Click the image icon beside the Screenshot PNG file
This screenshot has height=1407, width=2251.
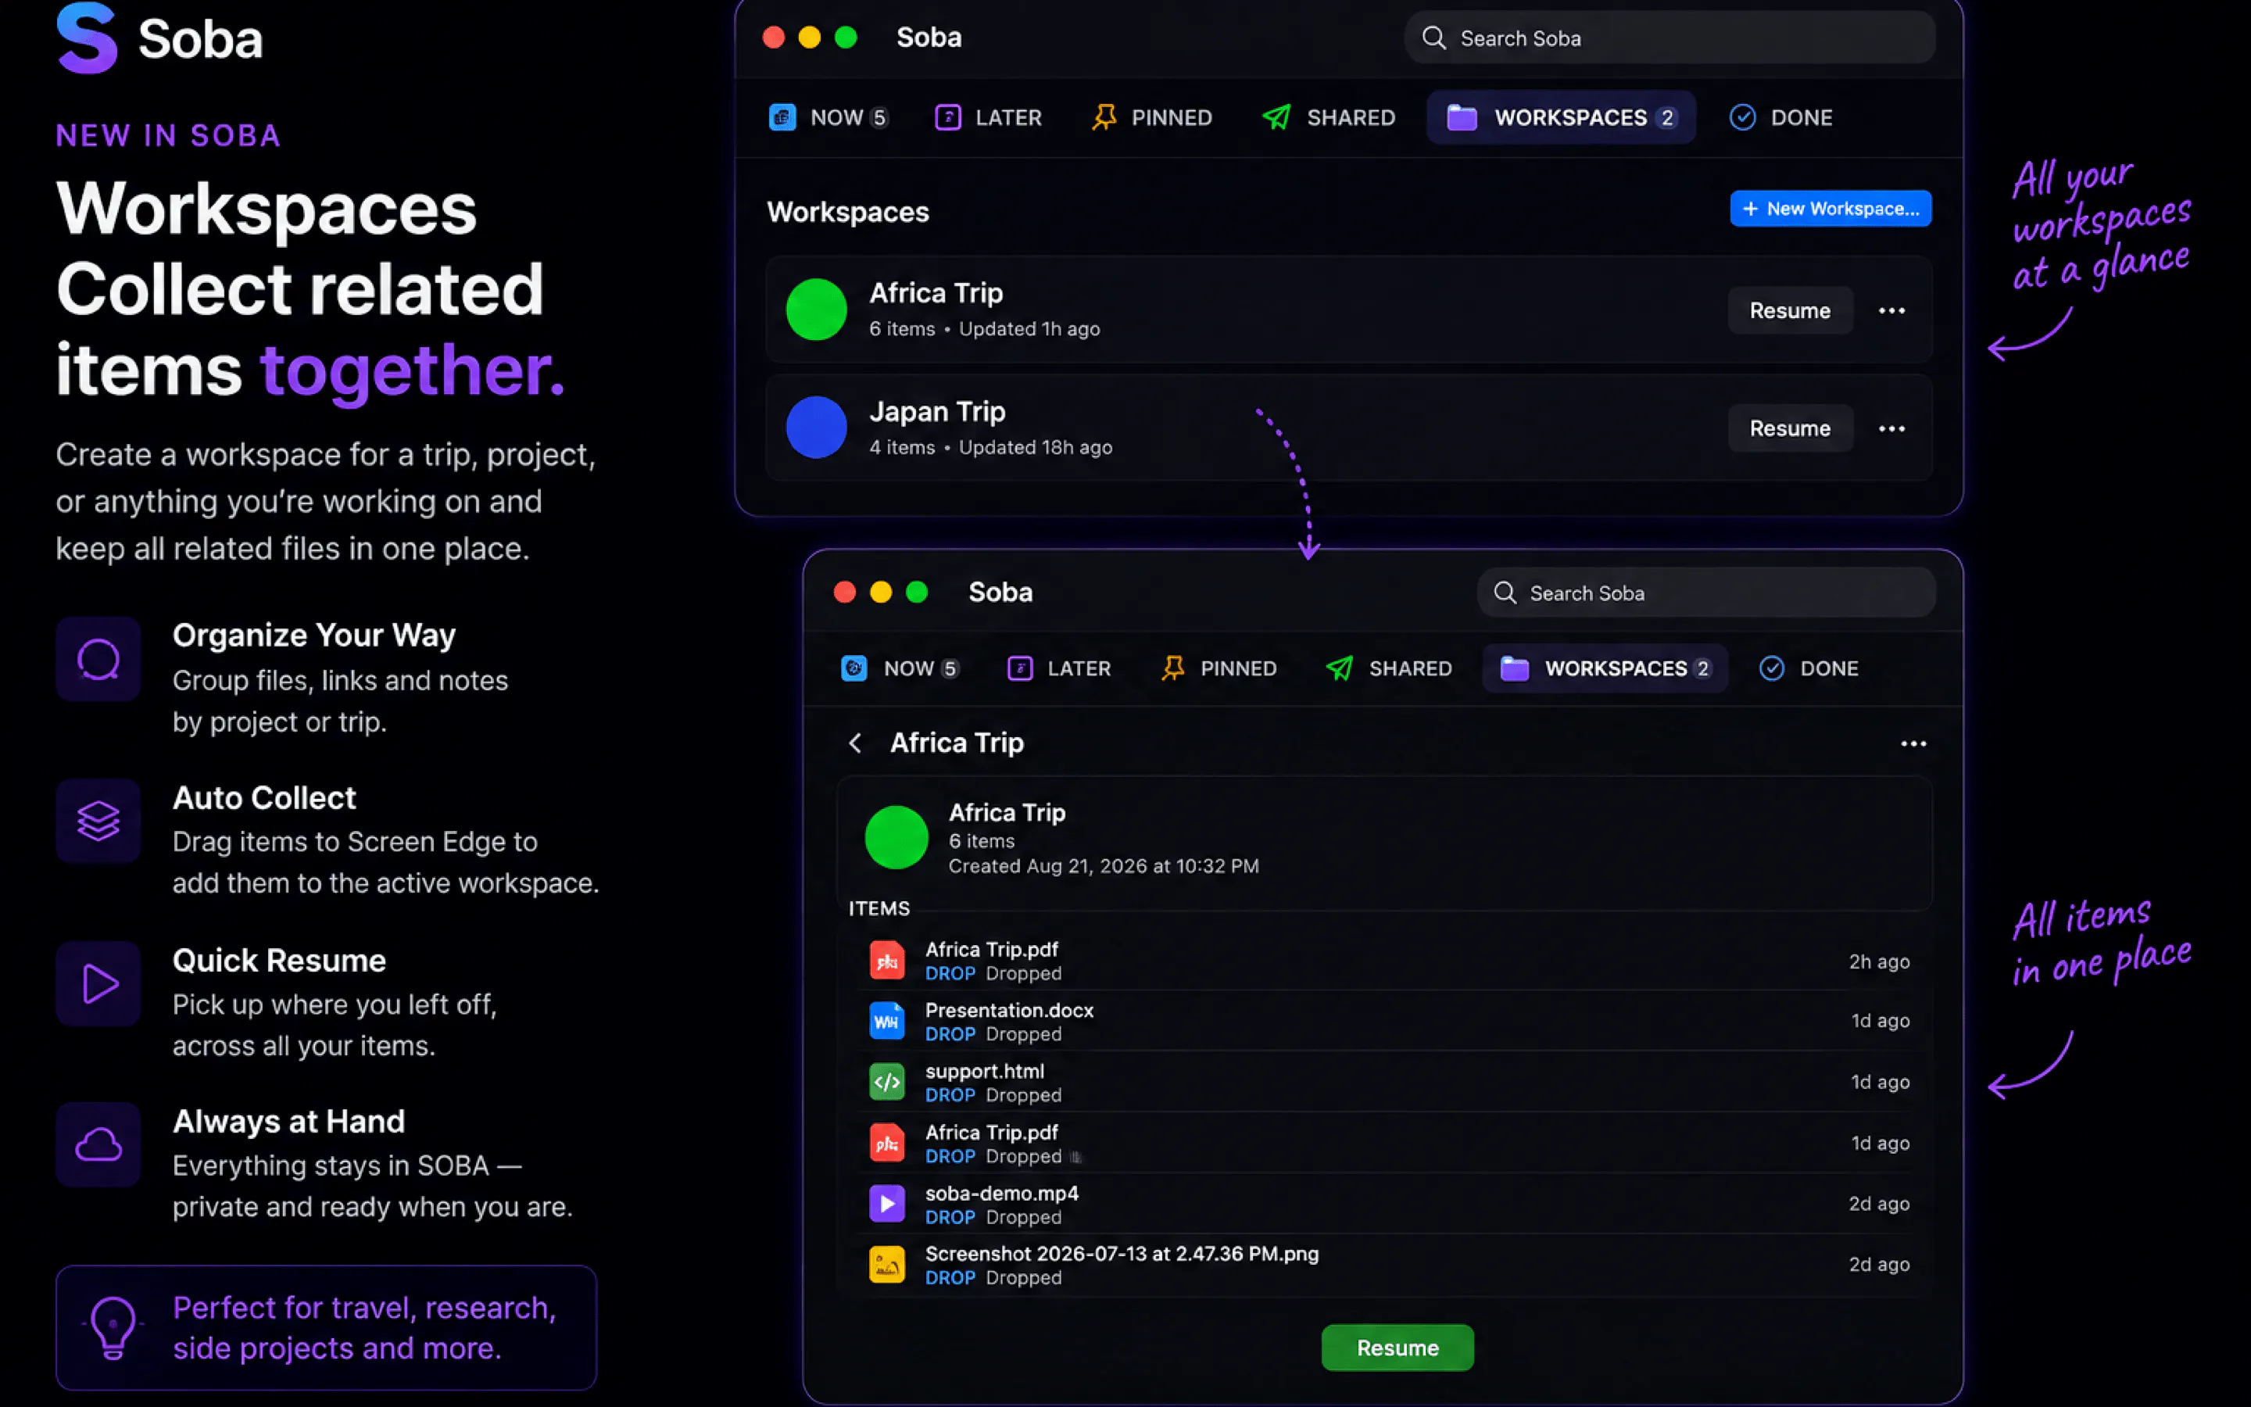pyautogui.click(x=886, y=1265)
